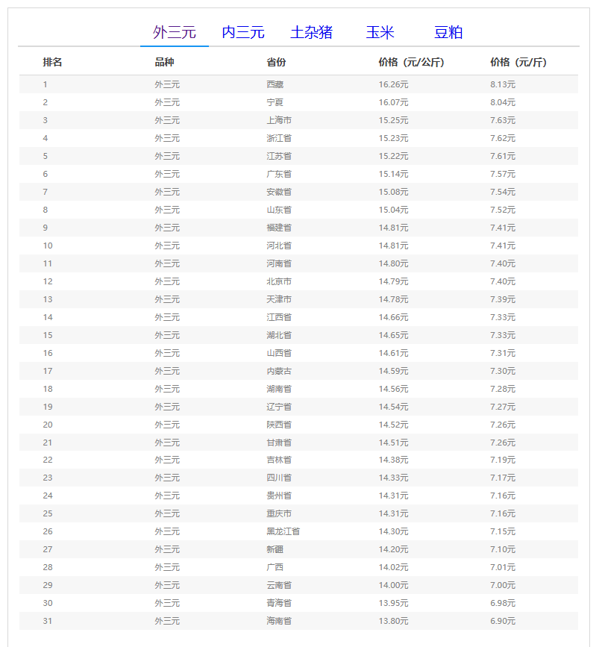Screen dimensions: 605x647
Task: Click the 山东省 cell
Action: tap(279, 210)
